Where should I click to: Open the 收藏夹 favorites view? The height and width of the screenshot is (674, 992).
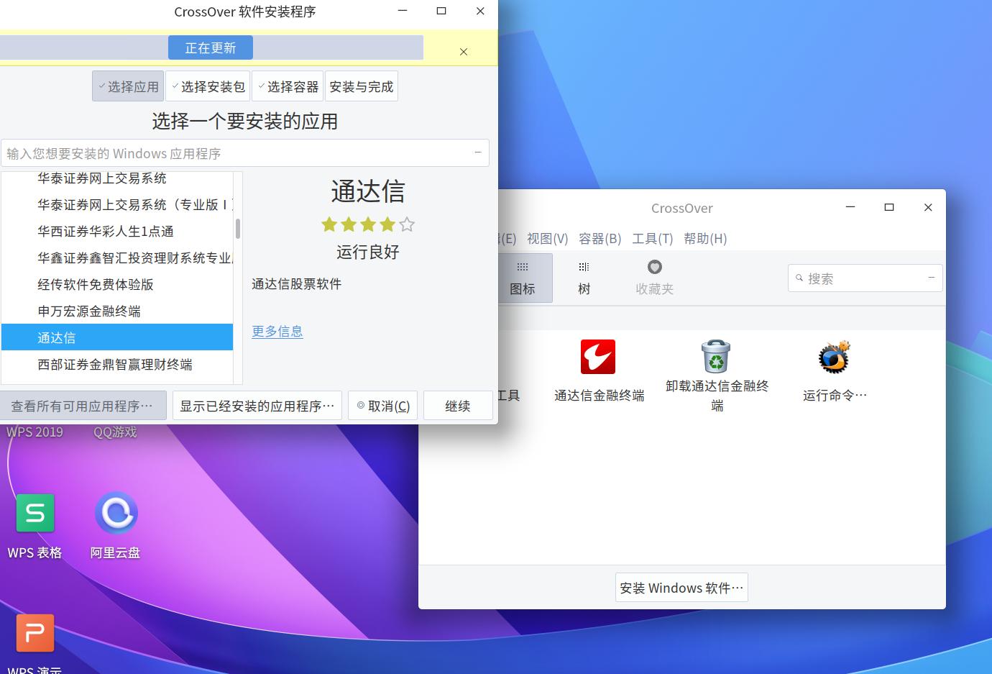653,278
